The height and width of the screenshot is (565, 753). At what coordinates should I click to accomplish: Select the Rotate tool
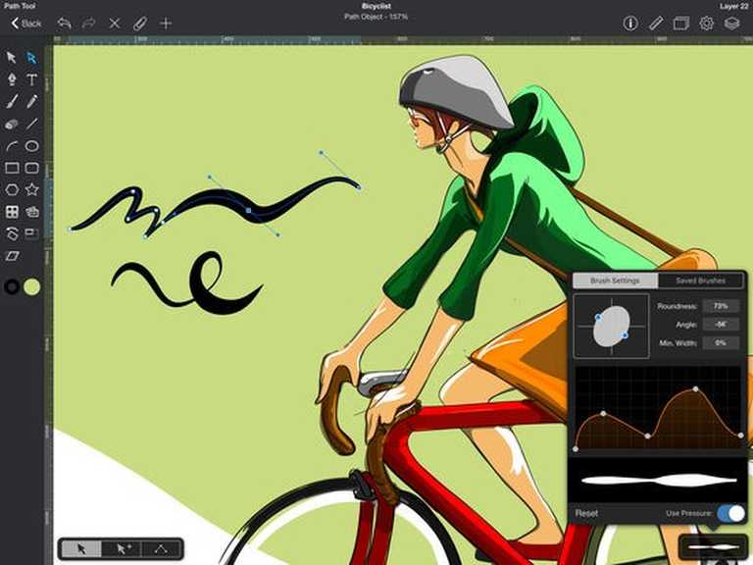(12, 234)
